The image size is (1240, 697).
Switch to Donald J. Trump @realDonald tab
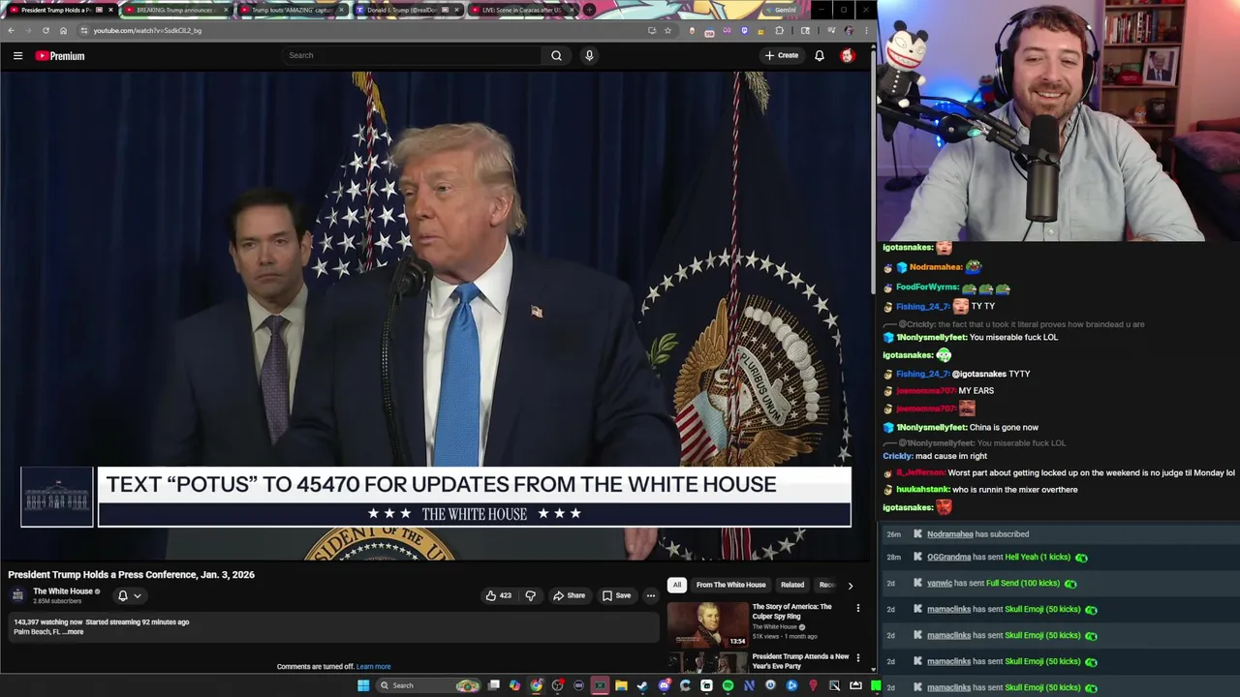(406, 10)
